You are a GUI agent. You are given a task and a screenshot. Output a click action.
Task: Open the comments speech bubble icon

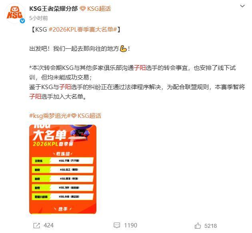pos(117,225)
